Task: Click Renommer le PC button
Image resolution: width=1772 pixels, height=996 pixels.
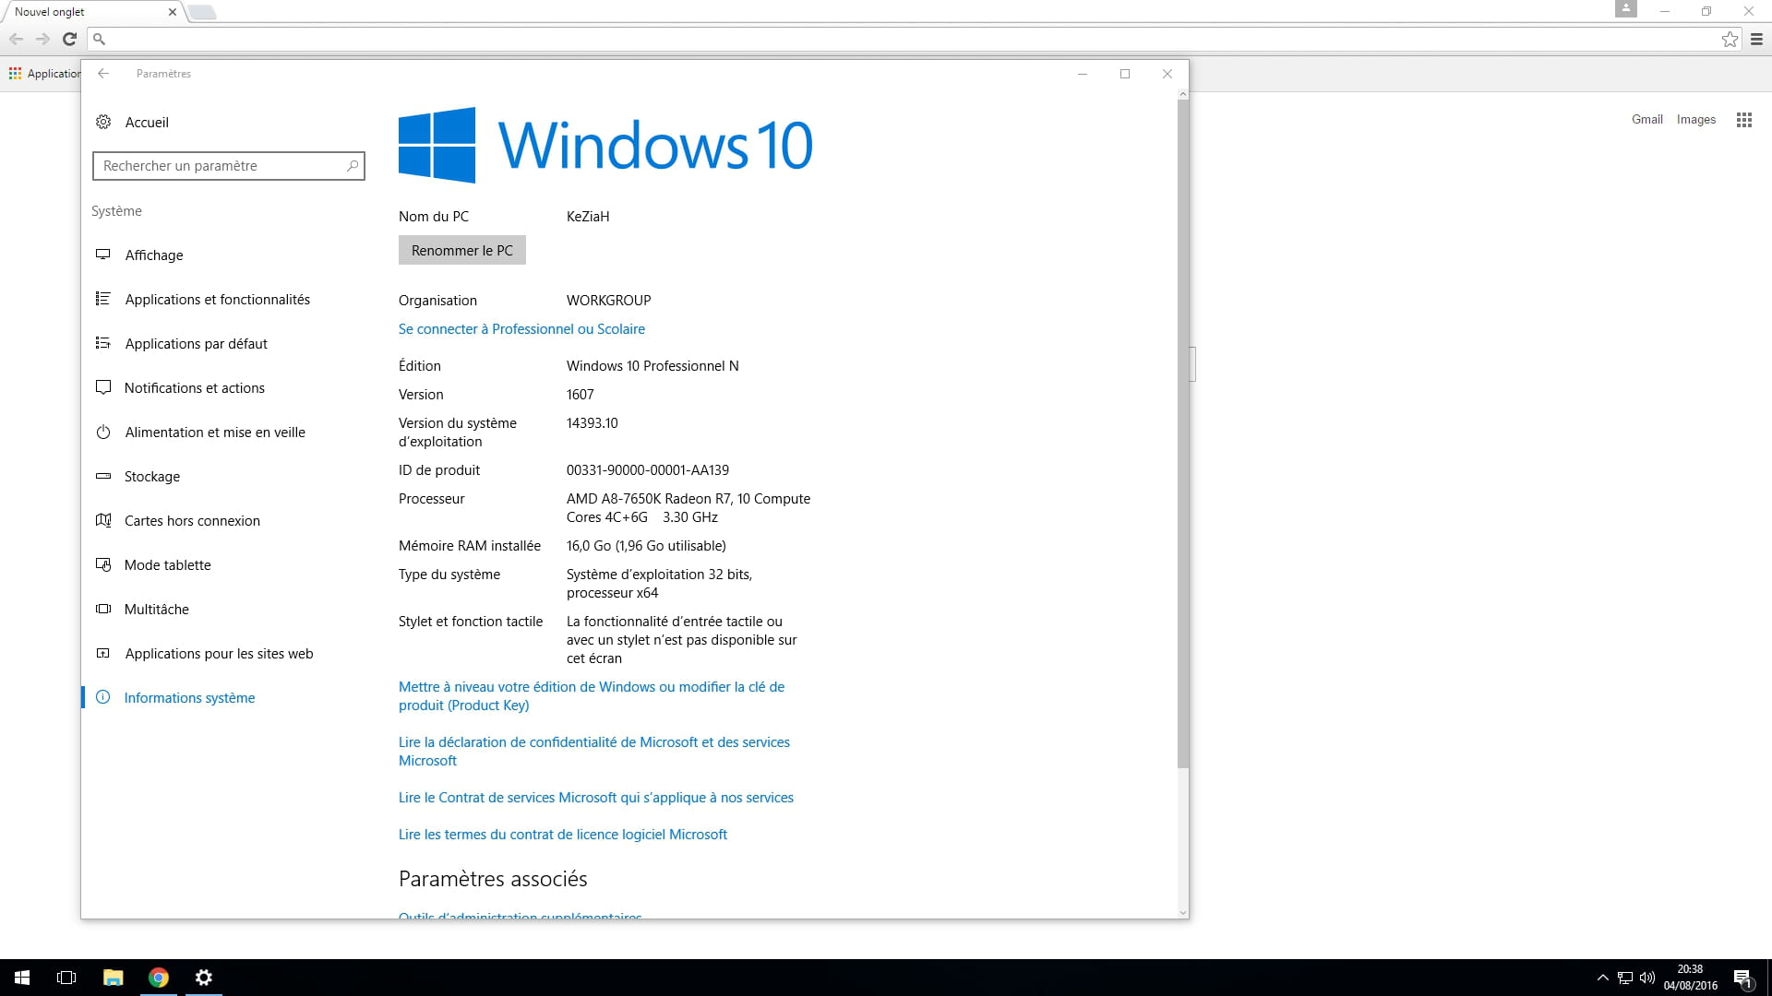Action: [461, 251]
